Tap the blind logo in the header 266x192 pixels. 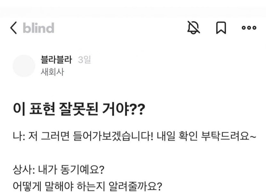pyautogui.click(x=38, y=28)
